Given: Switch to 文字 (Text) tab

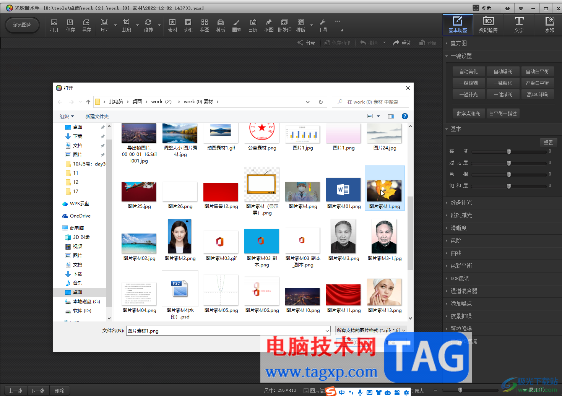Looking at the screenshot, I should (x=519, y=24).
